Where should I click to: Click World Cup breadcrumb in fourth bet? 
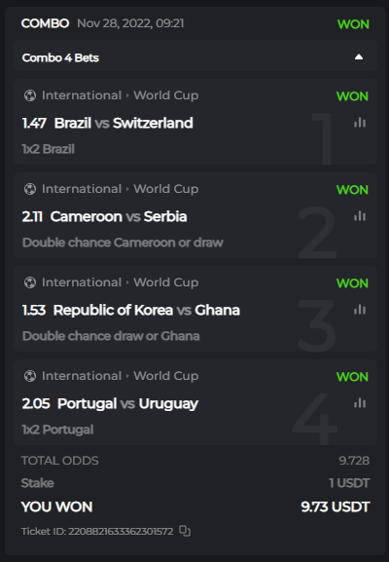coord(166,376)
